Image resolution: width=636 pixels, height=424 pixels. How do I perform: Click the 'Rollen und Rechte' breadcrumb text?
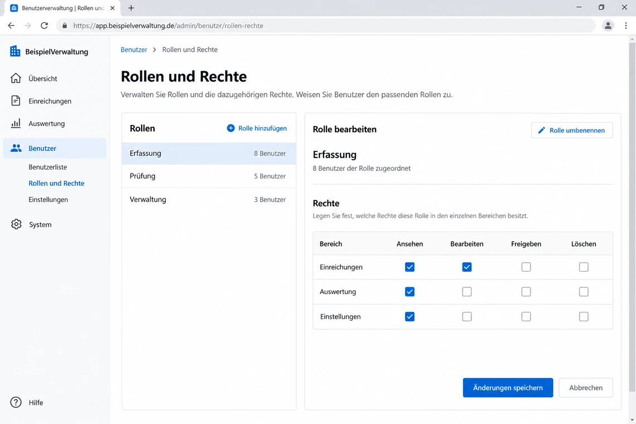[190, 50]
